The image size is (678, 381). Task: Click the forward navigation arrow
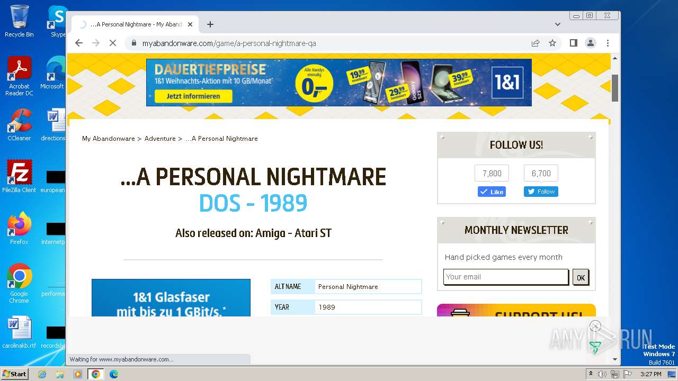tap(96, 43)
